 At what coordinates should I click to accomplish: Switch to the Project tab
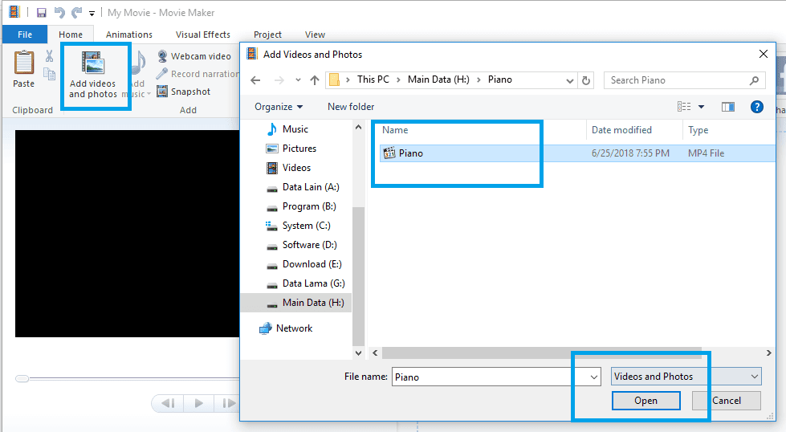point(267,35)
